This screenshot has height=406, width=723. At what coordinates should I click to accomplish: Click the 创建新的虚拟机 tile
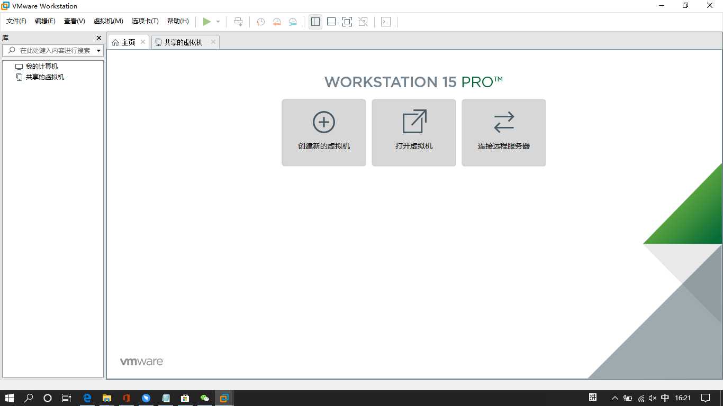(x=324, y=133)
